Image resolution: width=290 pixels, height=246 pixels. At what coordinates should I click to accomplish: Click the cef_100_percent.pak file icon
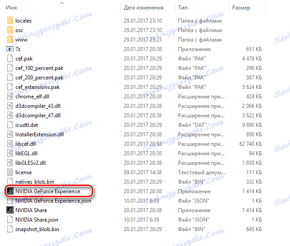pos(10,68)
